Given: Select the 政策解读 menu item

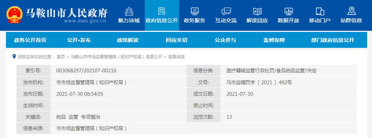Looking at the screenshot, I should click(128, 40).
